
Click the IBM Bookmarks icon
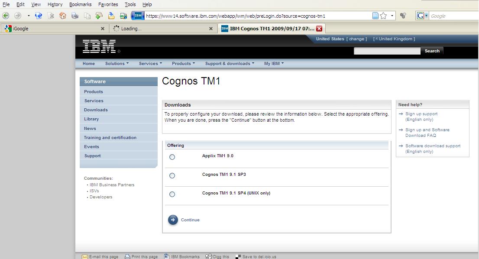(166, 256)
